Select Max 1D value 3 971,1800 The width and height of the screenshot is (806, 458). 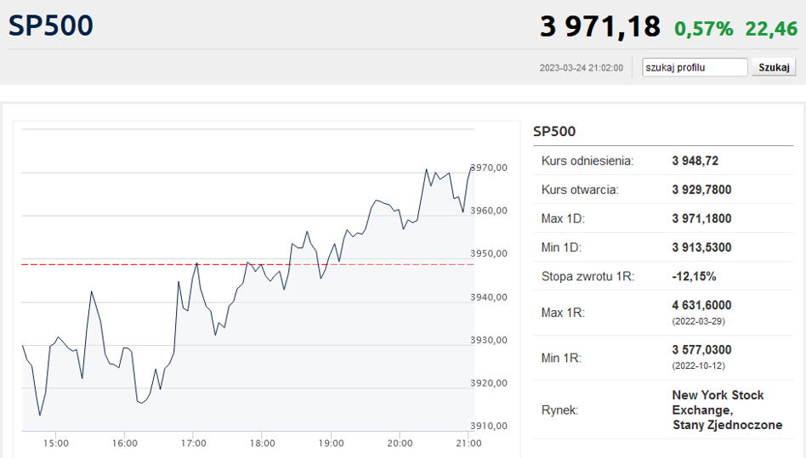(x=701, y=218)
